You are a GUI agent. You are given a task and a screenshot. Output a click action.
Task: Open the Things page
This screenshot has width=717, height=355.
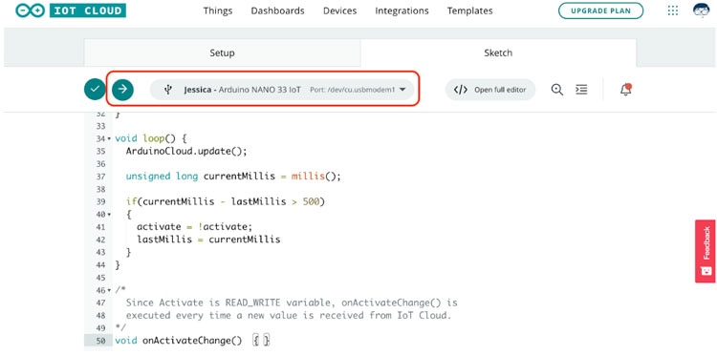coord(218,10)
